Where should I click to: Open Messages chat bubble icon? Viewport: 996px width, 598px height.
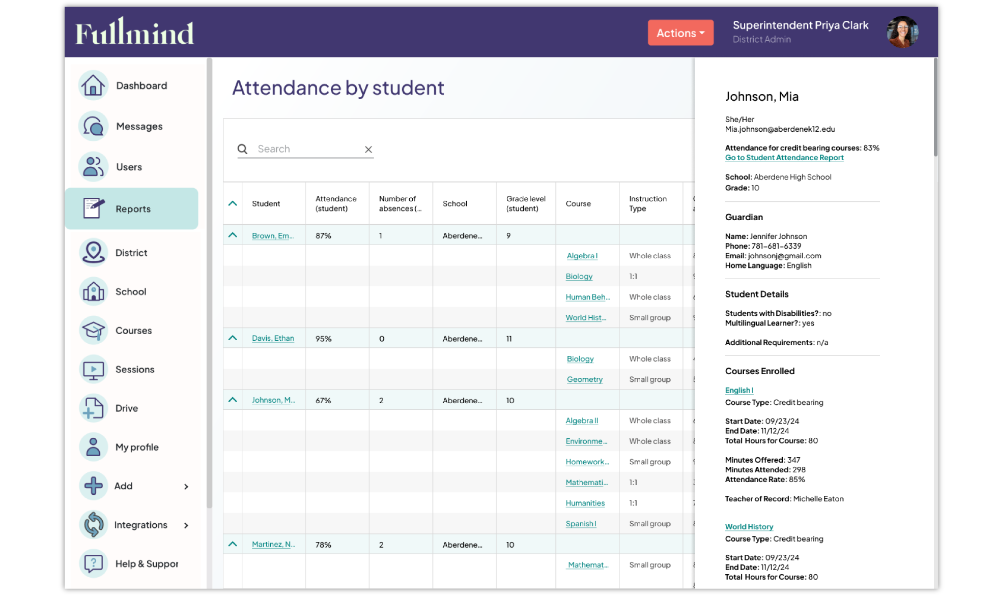(93, 126)
